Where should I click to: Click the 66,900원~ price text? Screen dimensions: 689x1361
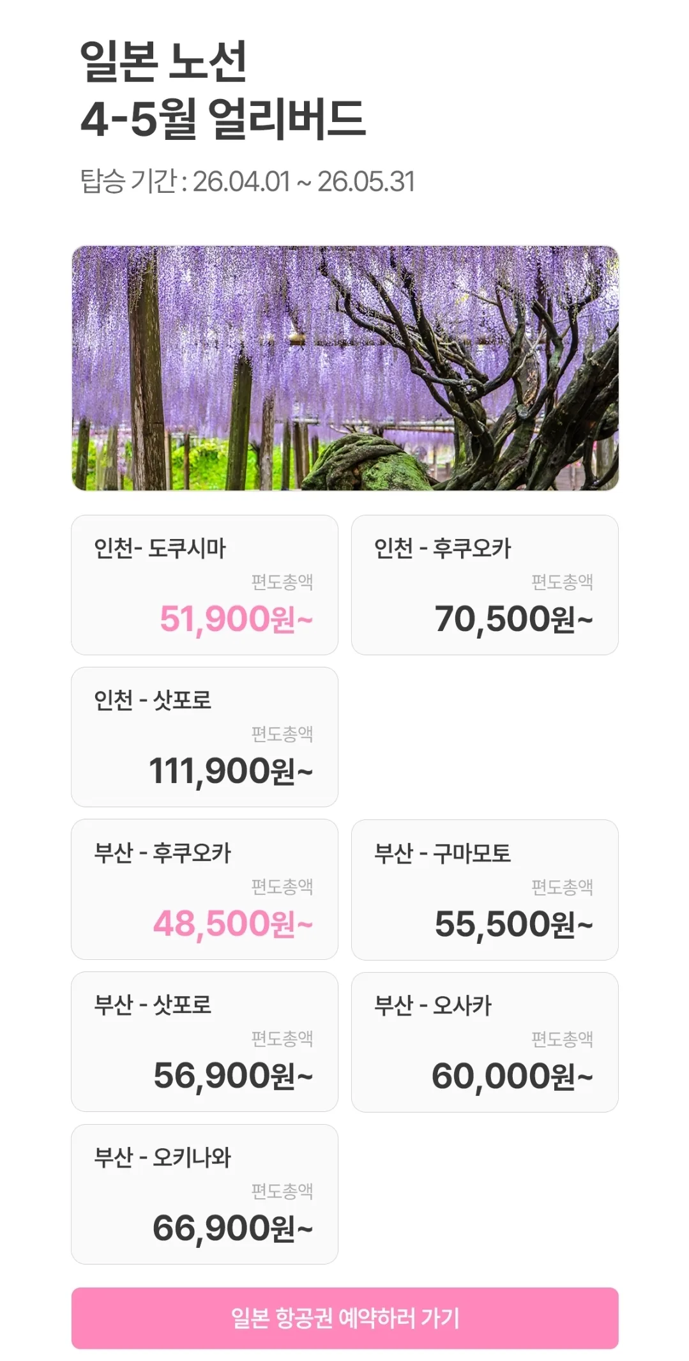point(233,1229)
